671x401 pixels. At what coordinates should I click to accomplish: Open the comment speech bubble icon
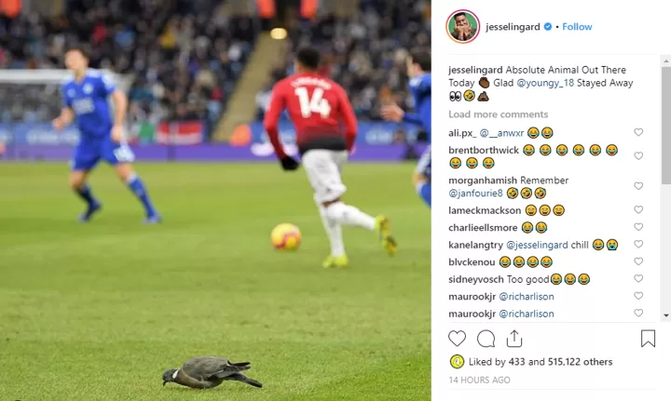click(486, 339)
